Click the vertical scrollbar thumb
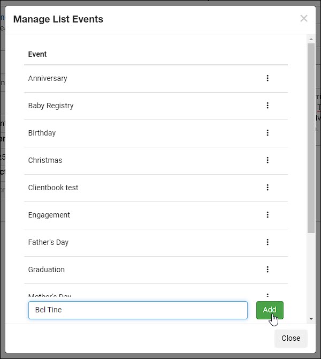Viewport: 321px width, 359px height. click(x=311, y=138)
